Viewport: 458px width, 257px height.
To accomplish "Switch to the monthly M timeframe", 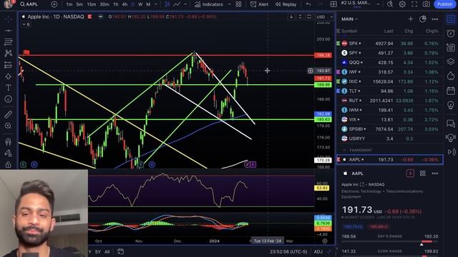I will pos(148,4).
